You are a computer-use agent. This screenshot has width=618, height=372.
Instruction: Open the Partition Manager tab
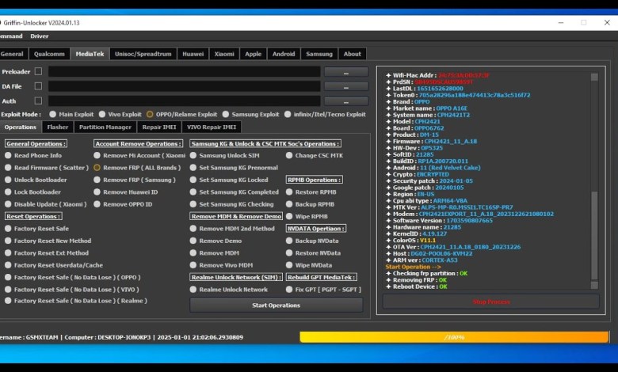click(105, 127)
